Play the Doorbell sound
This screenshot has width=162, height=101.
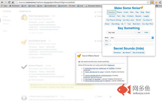pos(111,12)
